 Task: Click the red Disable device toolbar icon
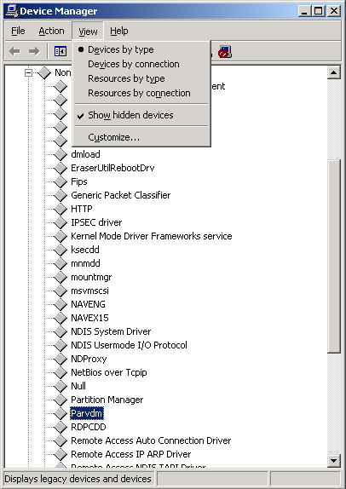[x=225, y=52]
